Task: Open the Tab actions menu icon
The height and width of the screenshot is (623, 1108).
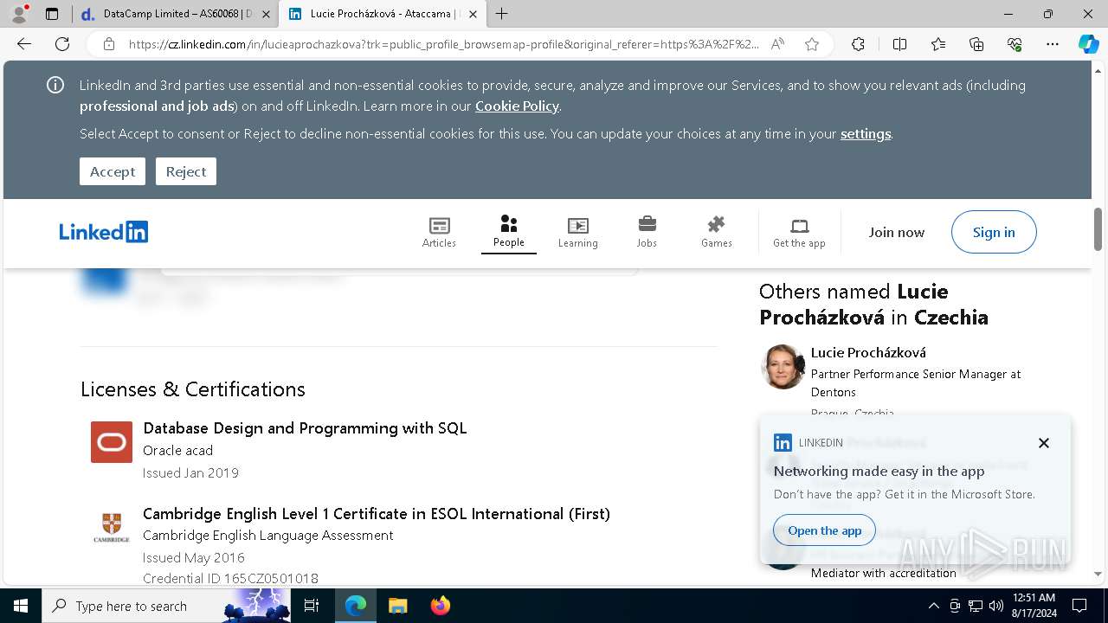Action: [52, 14]
